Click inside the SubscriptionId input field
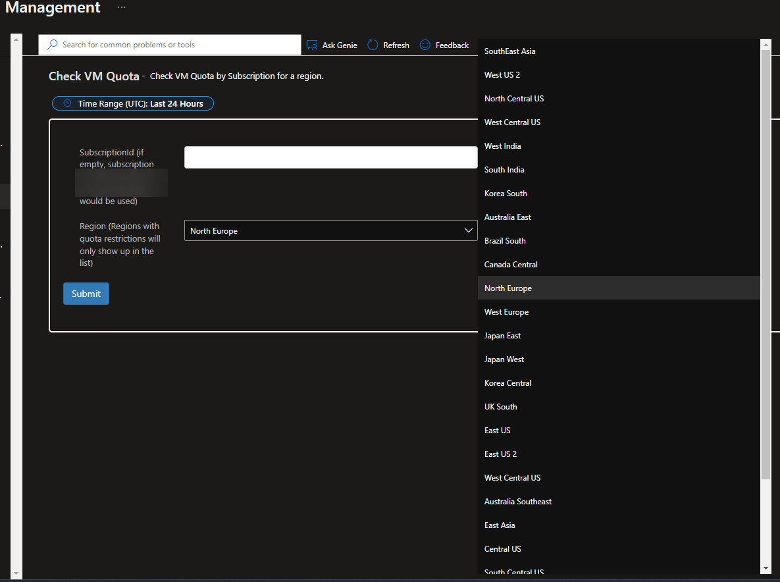The width and height of the screenshot is (780, 582). point(330,157)
